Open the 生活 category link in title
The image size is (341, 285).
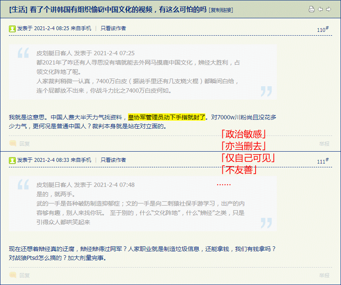(x=18, y=10)
